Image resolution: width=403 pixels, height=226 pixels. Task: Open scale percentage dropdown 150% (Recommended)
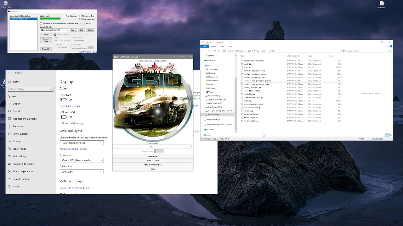click(x=82, y=143)
